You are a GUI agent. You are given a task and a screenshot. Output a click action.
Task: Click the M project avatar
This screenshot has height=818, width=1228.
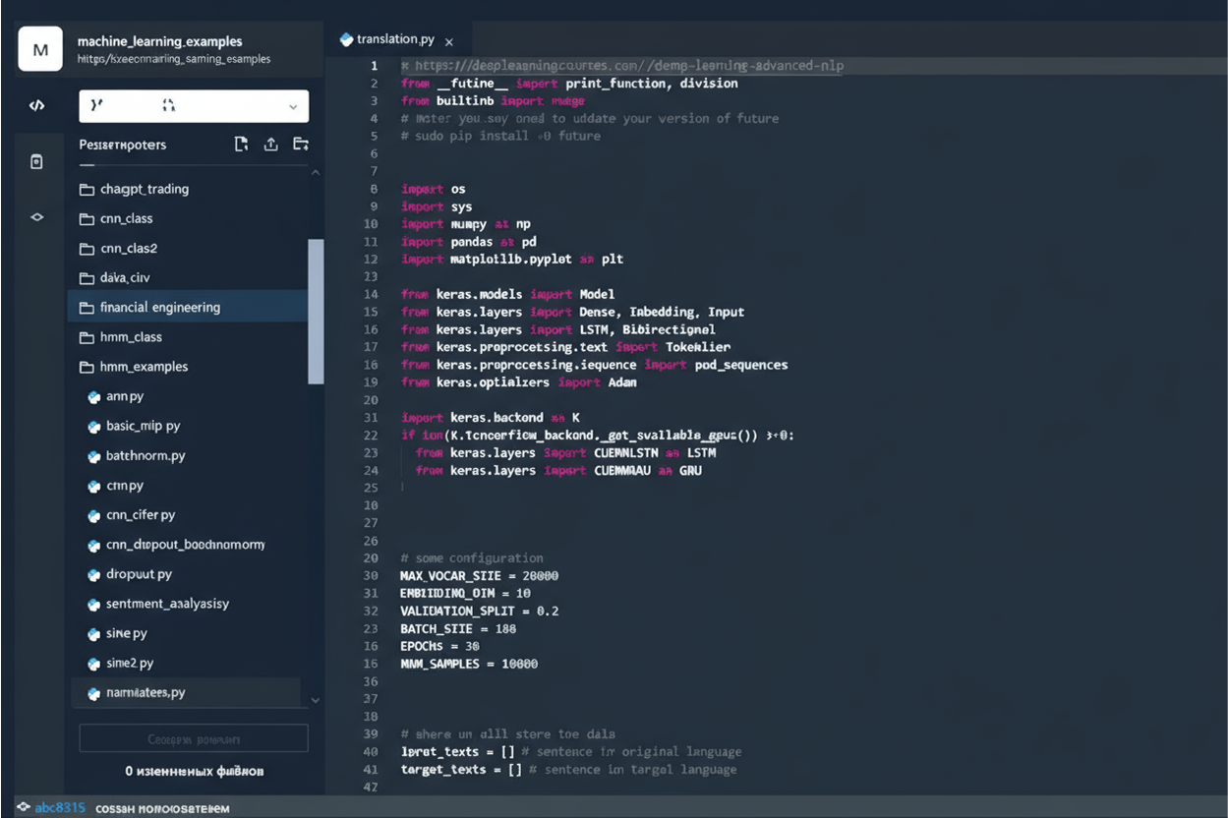click(40, 49)
